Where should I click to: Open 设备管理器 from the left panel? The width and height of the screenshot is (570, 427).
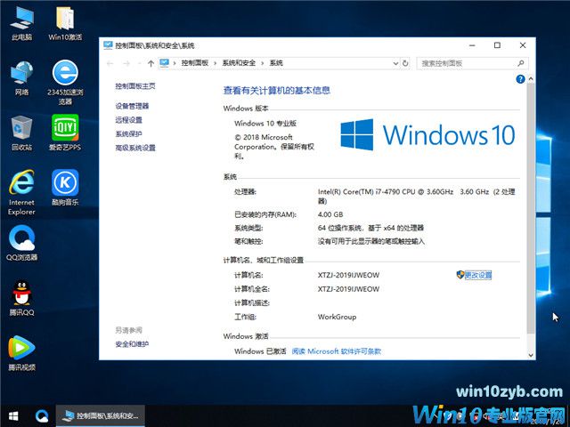coord(132,106)
